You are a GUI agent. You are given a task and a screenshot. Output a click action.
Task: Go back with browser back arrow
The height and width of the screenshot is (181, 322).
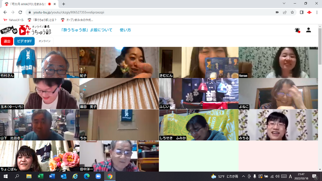coord(5,12)
